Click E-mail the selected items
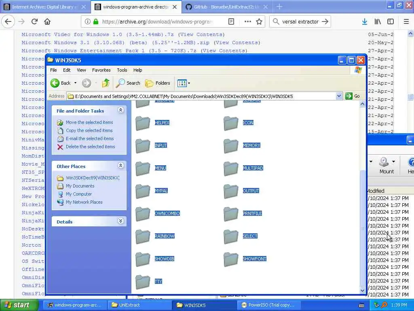This screenshot has width=414, height=311. [90, 138]
